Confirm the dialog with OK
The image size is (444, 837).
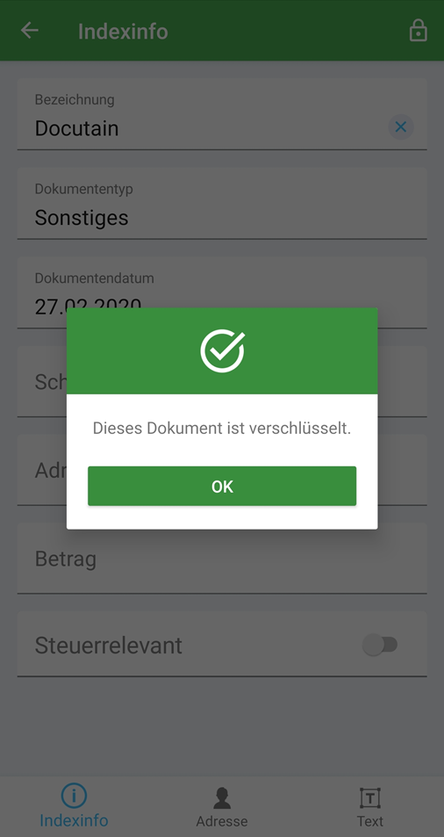(x=222, y=486)
